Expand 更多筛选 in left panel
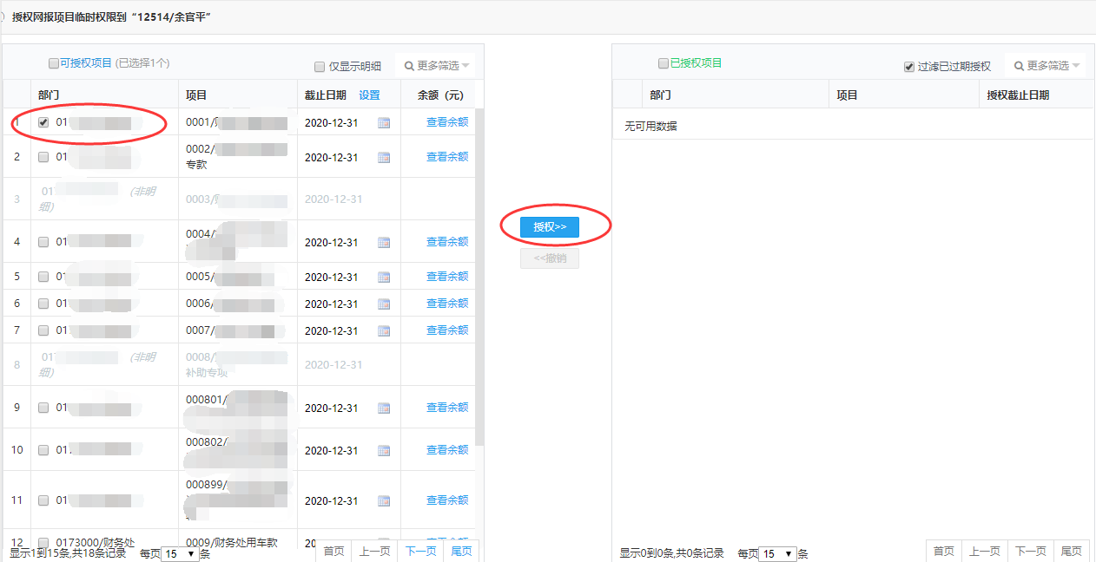The height and width of the screenshot is (562, 1096). point(437,66)
